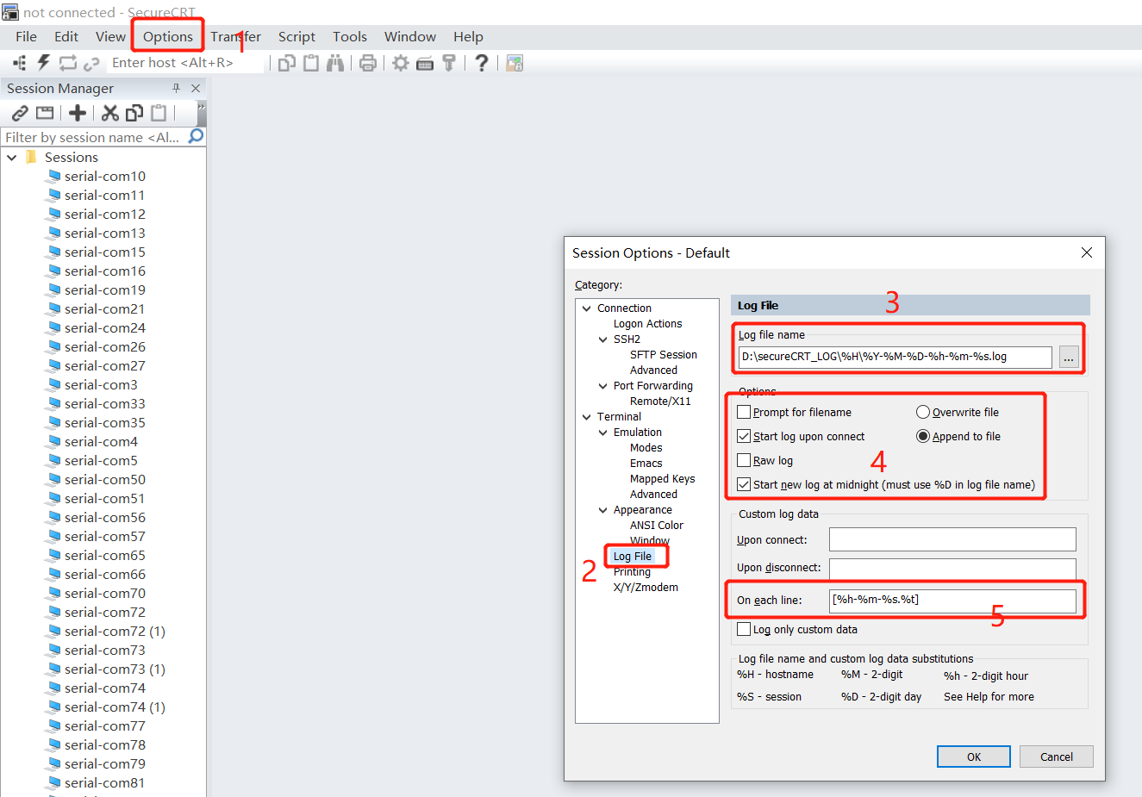Click the Paste icon in main toolbar
Viewport: 1142px width, 797px height.
coord(311,63)
